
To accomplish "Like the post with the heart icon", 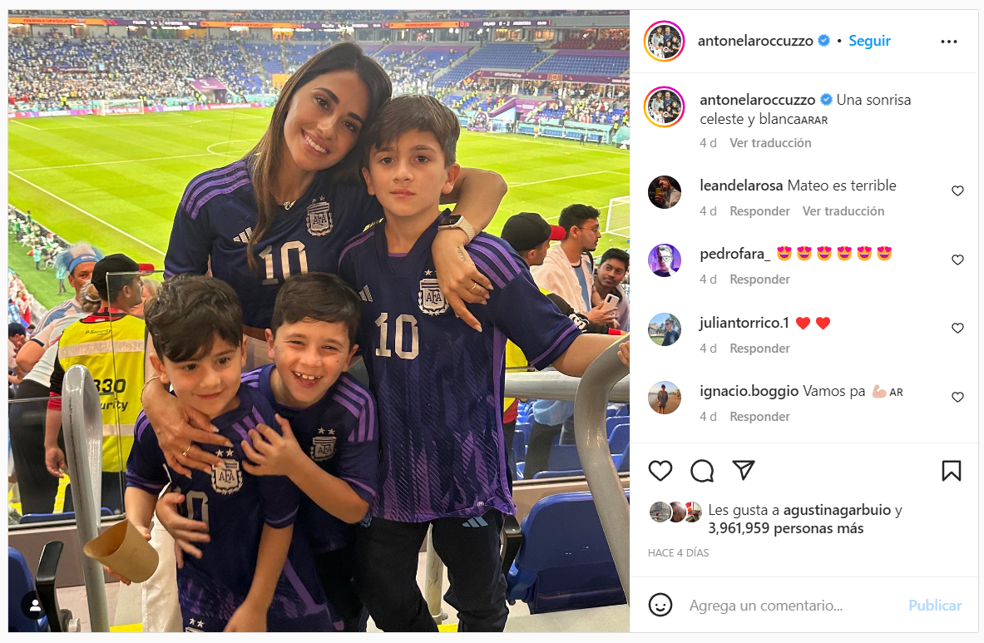I will pyautogui.click(x=660, y=471).
